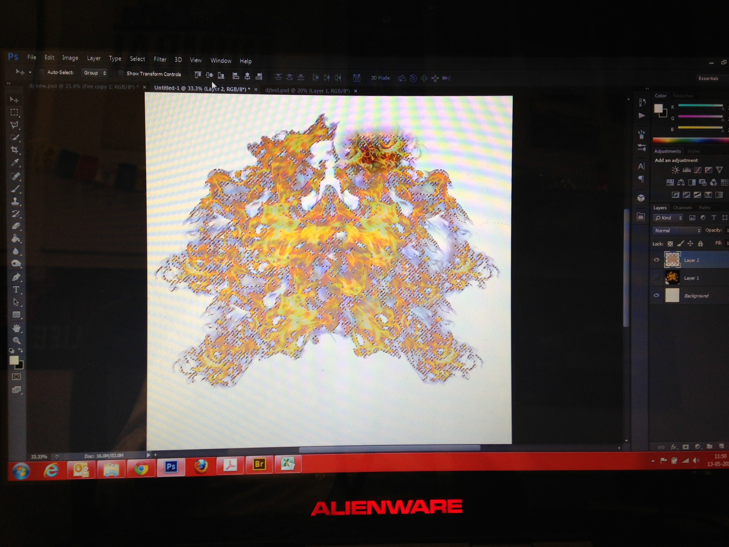Click the color spectrum ramp
729x547 pixels.
pos(691,140)
